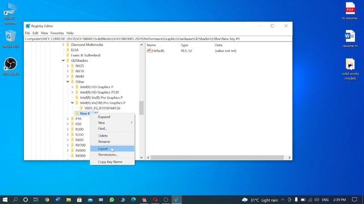The height and width of the screenshot is (204, 364).
Task: Expand the P10 key
Action: (x=68, y=118)
